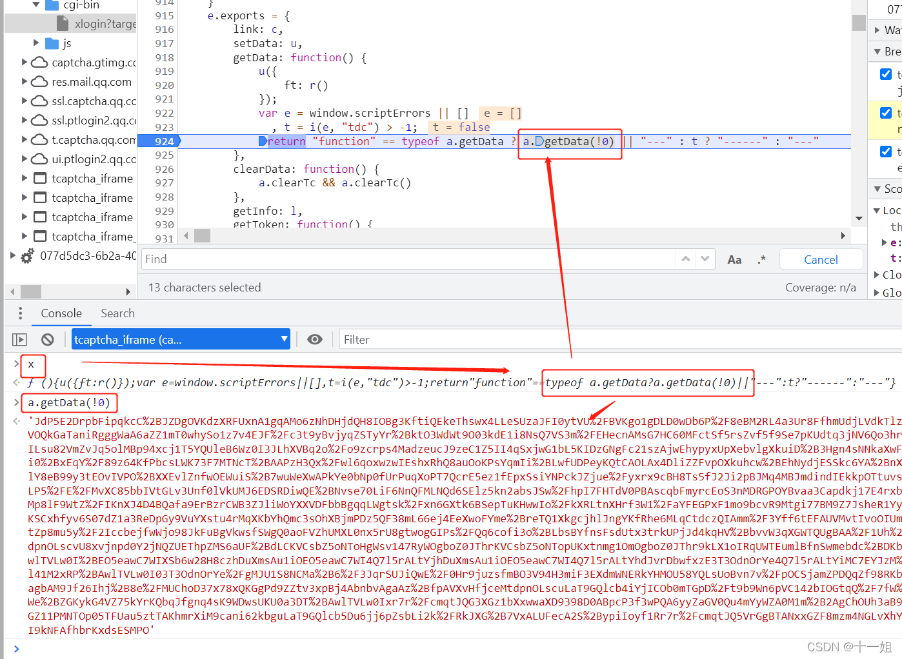Click the js folder icon
Image resolution: width=902 pixels, height=659 pixels.
52,43
